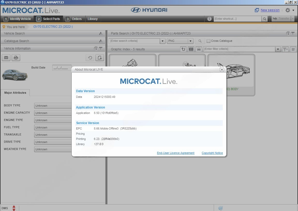Open the filter options funnel icon
Screen dimensions: 298x211
tap(285, 49)
